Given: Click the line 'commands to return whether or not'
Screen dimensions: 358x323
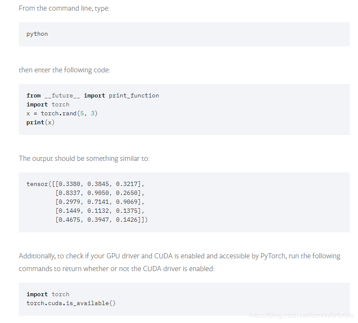Looking at the screenshot, I should pos(116,269).
